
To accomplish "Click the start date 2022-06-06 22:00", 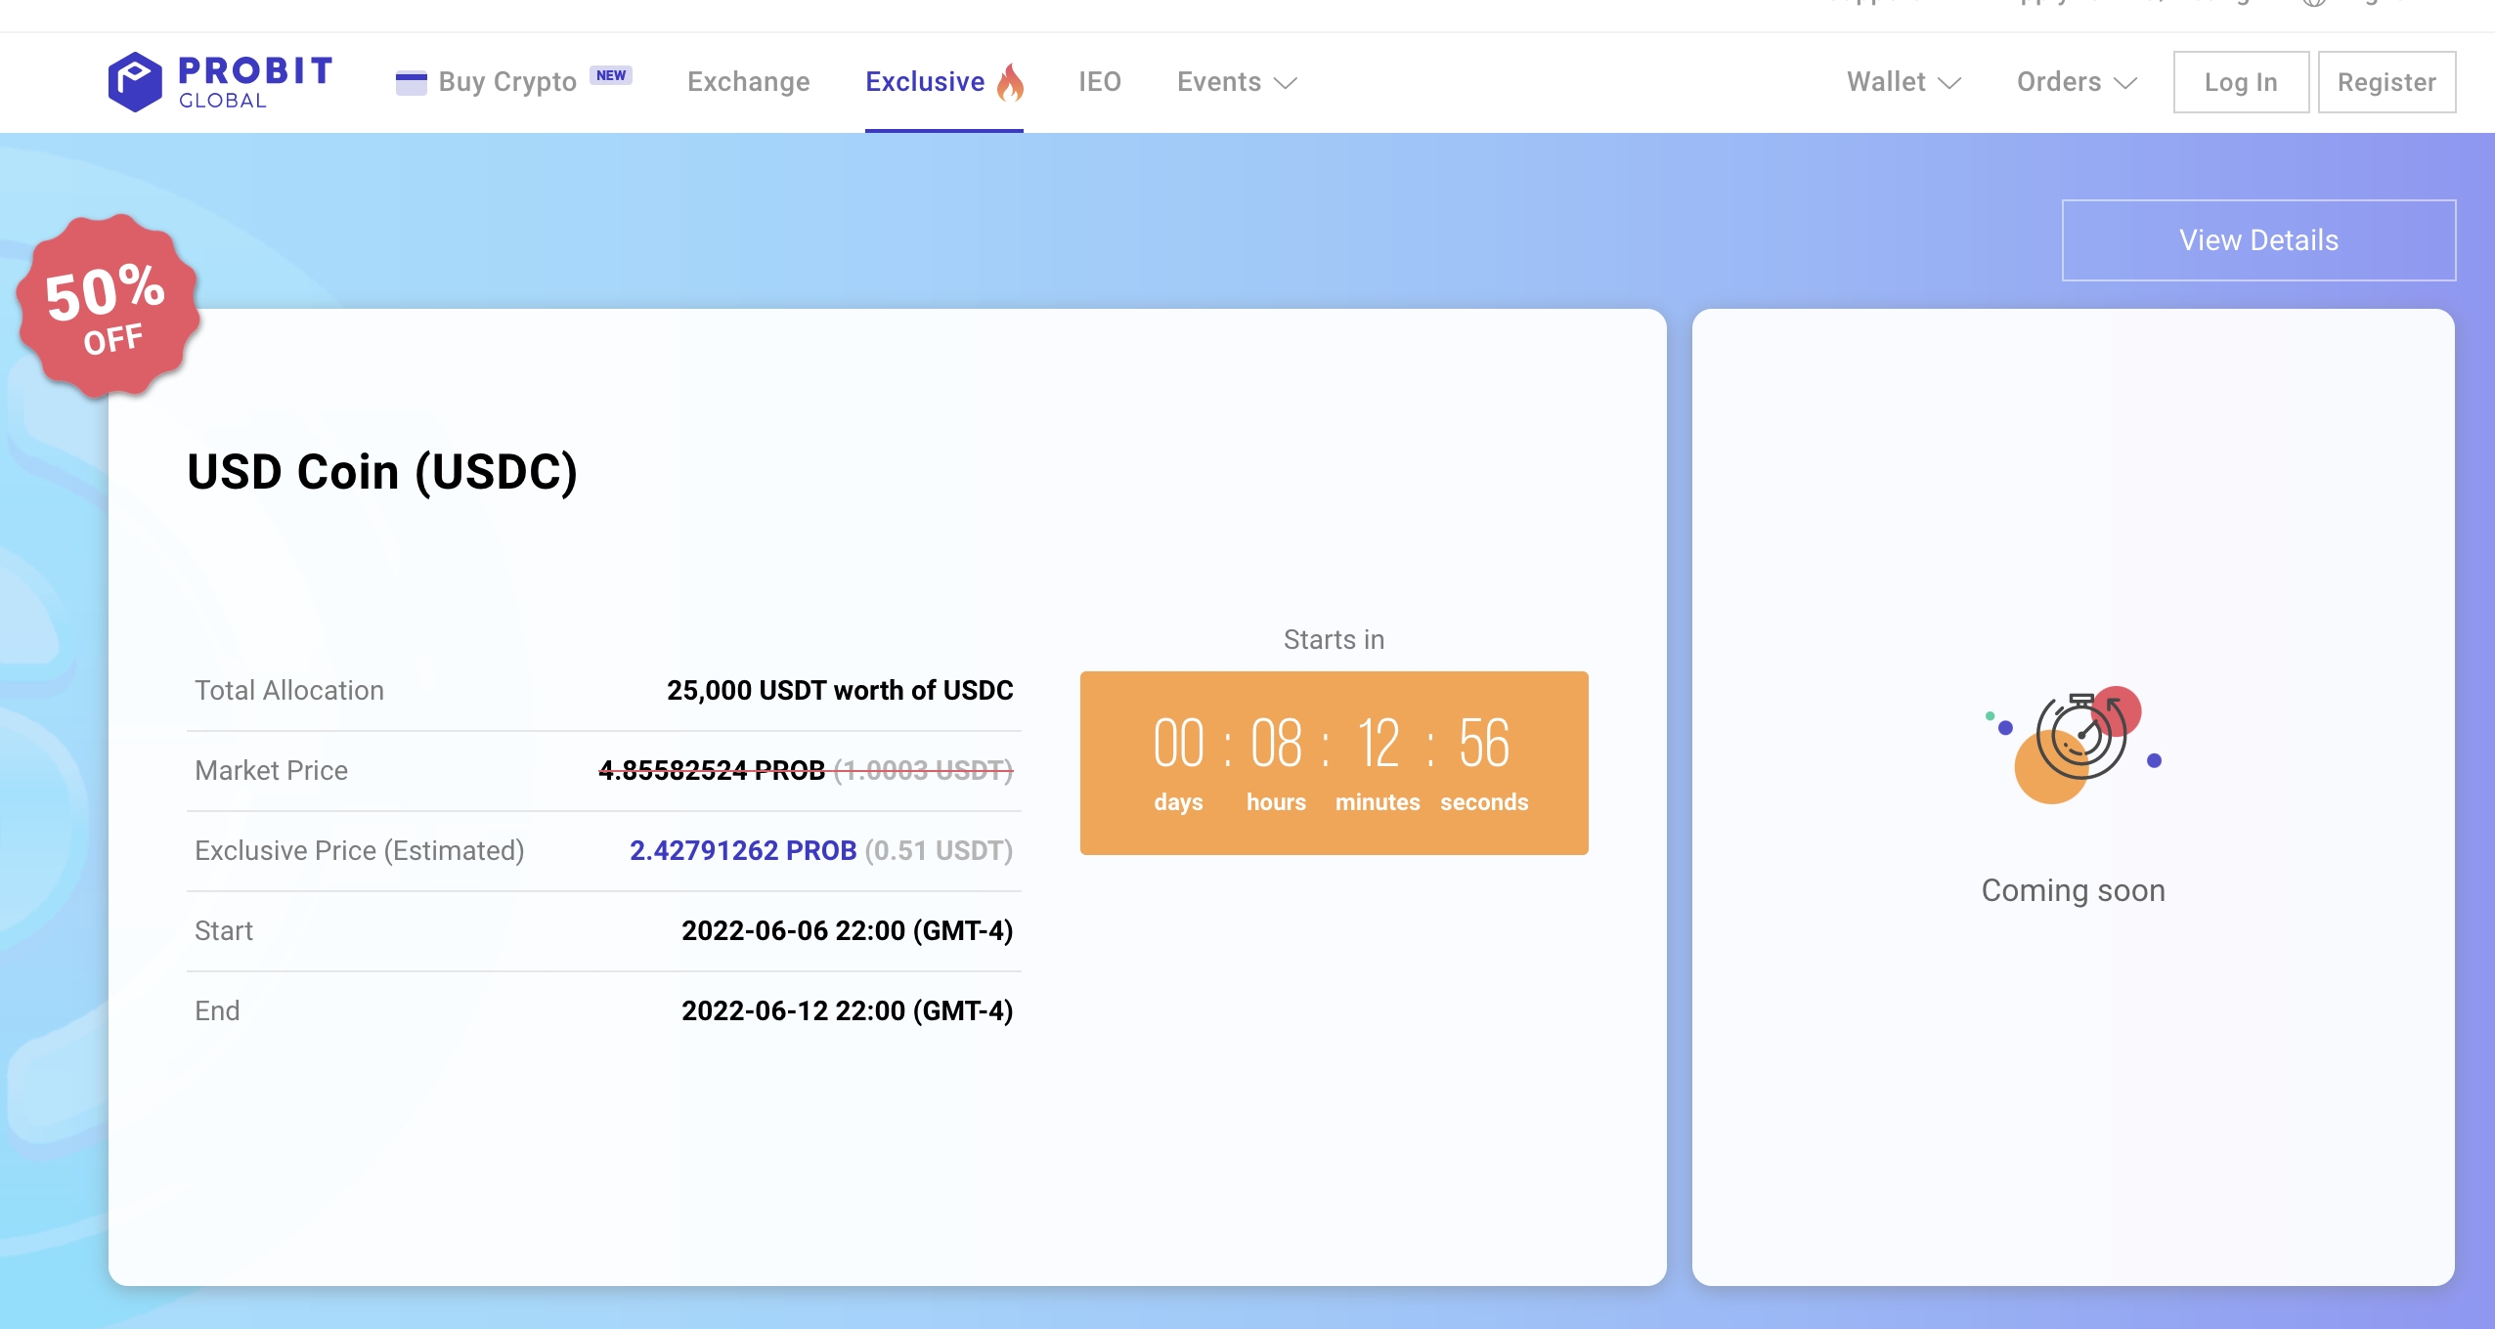I will coord(847,931).
